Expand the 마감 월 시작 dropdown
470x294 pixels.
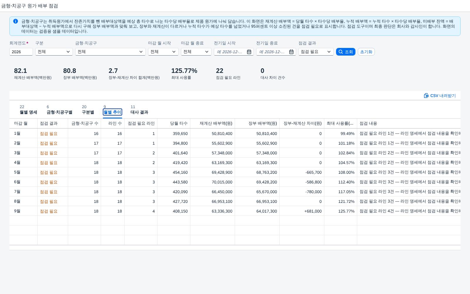(174, 52)
